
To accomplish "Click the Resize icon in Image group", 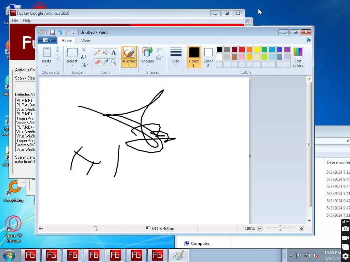I will click(84, 57).
